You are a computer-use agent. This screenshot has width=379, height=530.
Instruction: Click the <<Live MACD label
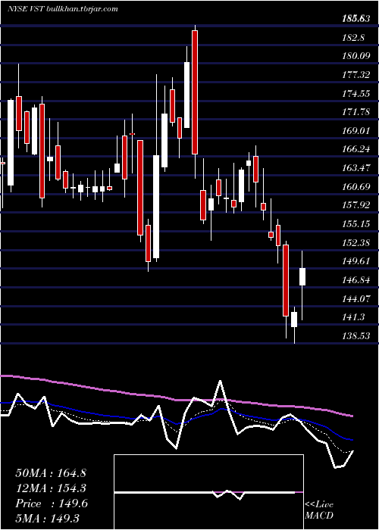(319, 510)
